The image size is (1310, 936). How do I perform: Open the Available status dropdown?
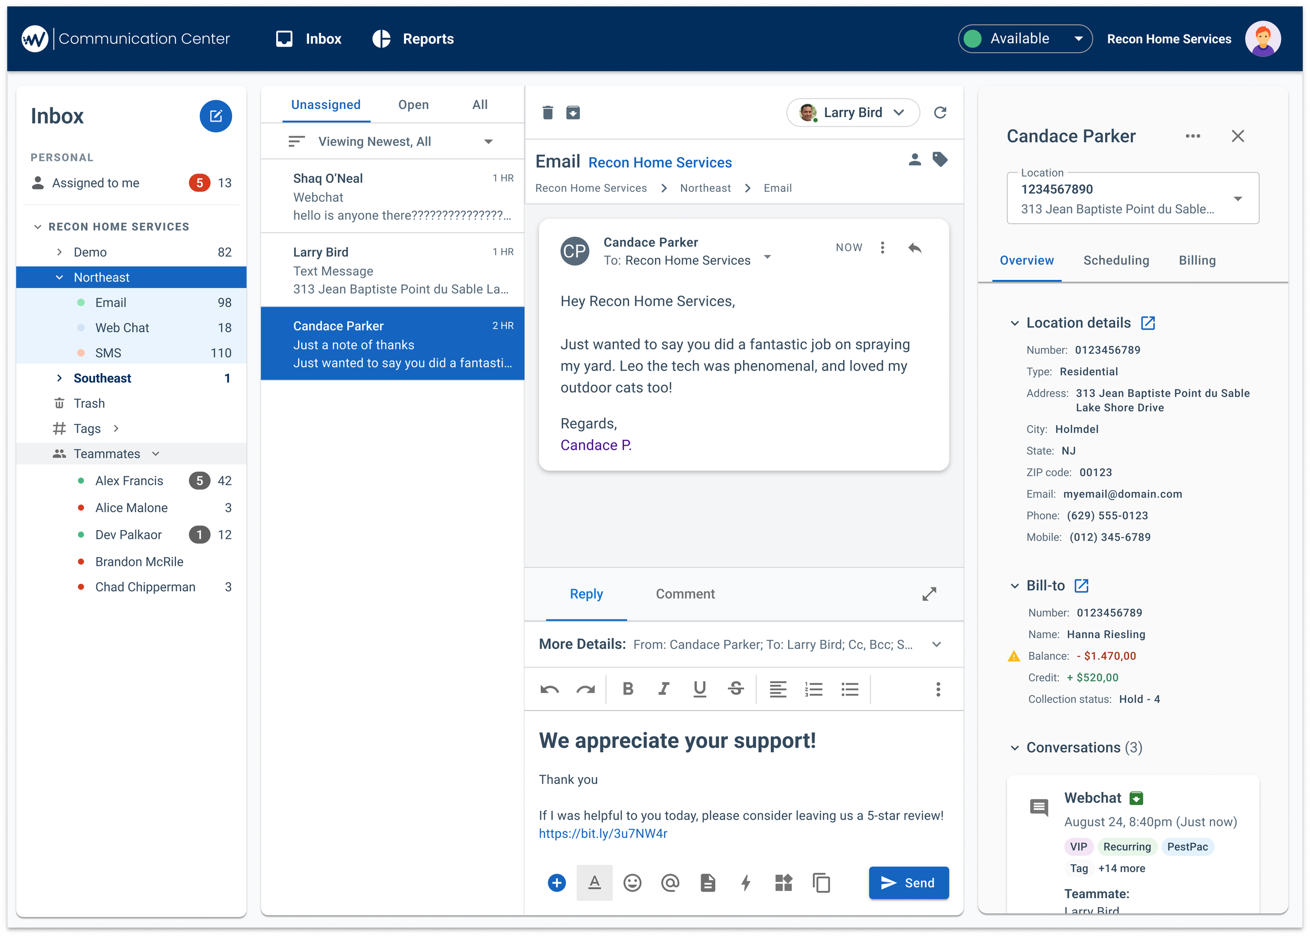coord(1025,39)
